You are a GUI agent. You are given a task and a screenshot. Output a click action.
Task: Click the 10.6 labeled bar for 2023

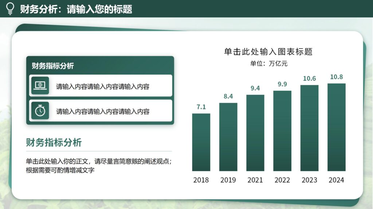pyautogui.click(x=310, y=128)
